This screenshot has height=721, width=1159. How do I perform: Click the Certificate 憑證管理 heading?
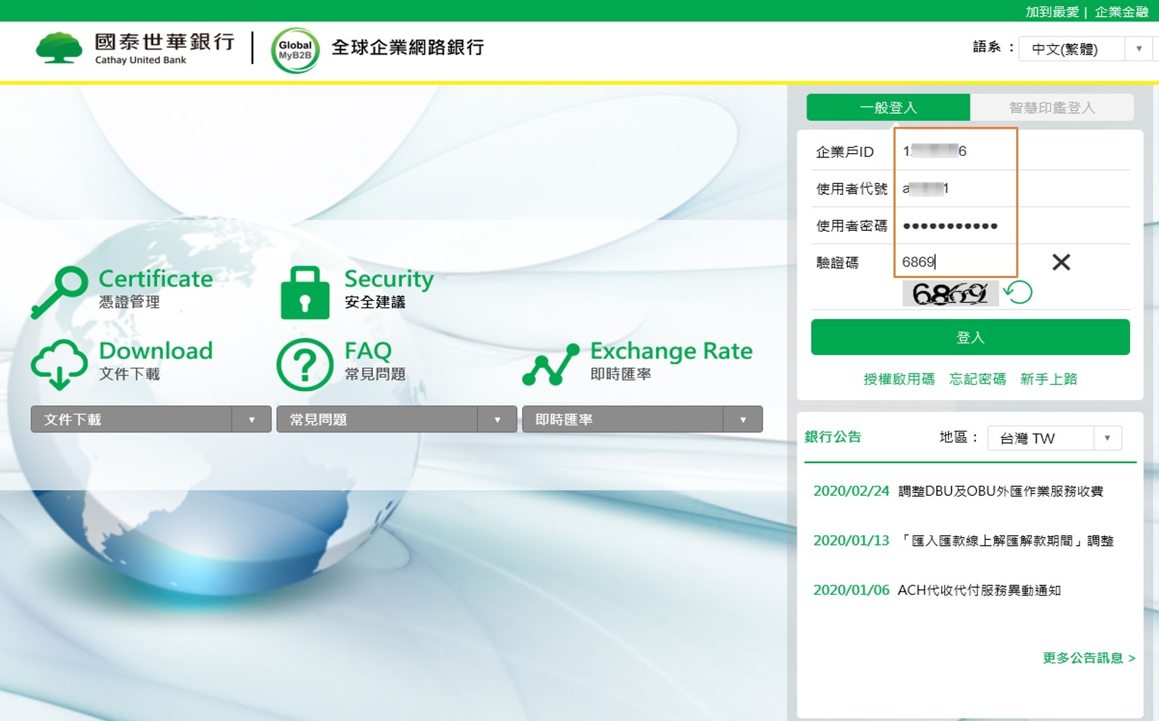coord(156,288)
